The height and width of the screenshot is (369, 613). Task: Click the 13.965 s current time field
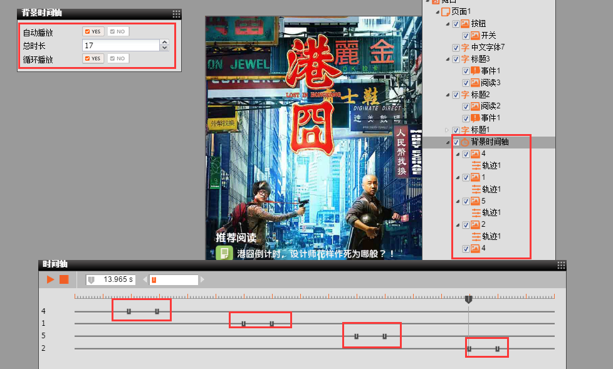click(x=111, y=280)
